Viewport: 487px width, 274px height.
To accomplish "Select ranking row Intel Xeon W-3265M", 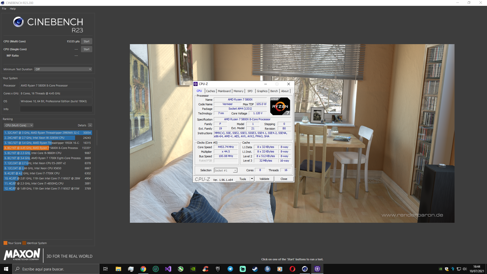I will [48, 138].
